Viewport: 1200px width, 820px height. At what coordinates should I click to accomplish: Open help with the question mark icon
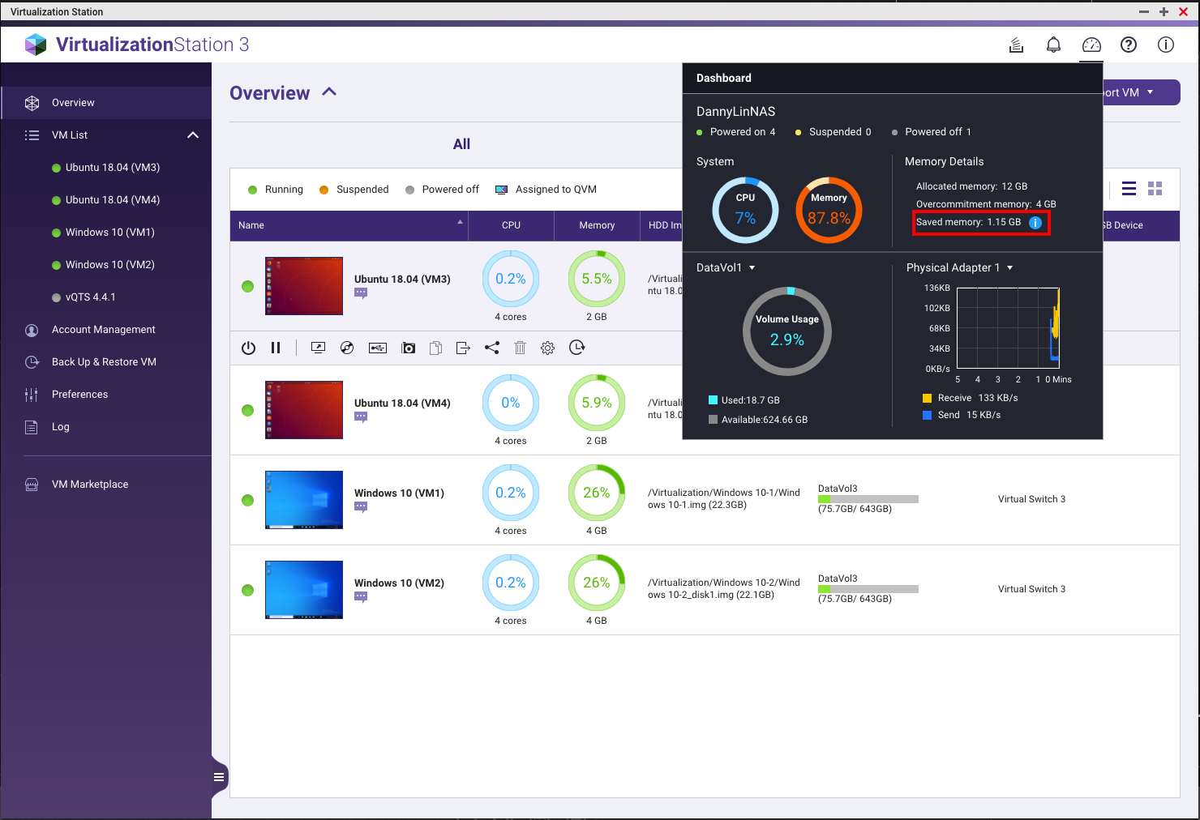click(1129, 45)
